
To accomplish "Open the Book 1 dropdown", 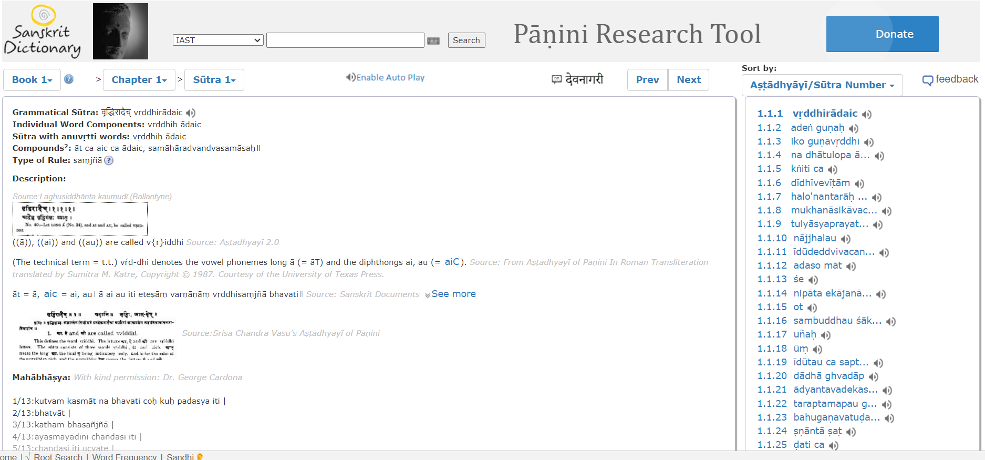I will pos(32,80).
